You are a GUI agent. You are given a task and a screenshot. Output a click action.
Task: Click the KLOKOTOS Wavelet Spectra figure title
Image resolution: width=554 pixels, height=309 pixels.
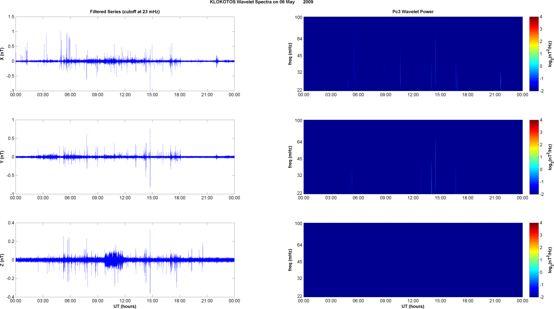(261, 2)
